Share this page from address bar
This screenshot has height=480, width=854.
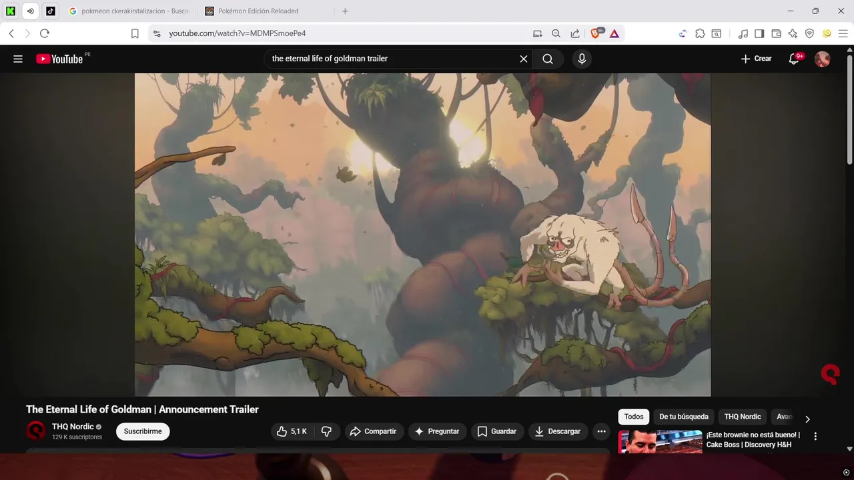tap(574, 33)
